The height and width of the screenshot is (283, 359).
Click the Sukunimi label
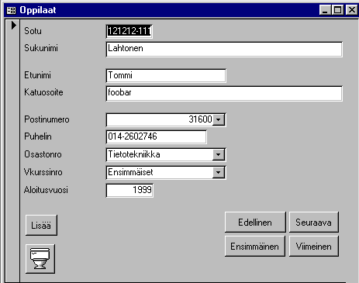pyautogui.click(x=41, y=48)
